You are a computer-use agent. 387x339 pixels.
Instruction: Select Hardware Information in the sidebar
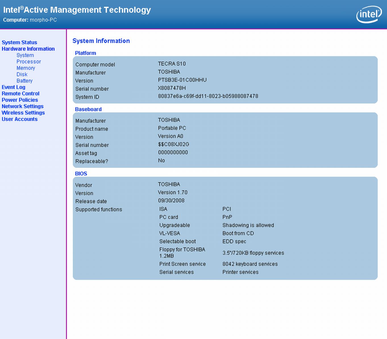(28, 49)
